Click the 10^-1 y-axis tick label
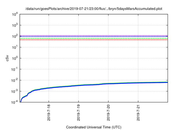This screenshot has height=130, width=185. tap(15, 69)
